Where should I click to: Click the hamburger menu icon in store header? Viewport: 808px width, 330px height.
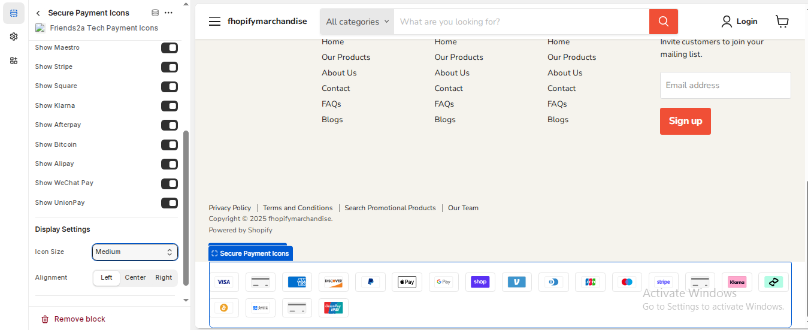(x=214, y=22)
